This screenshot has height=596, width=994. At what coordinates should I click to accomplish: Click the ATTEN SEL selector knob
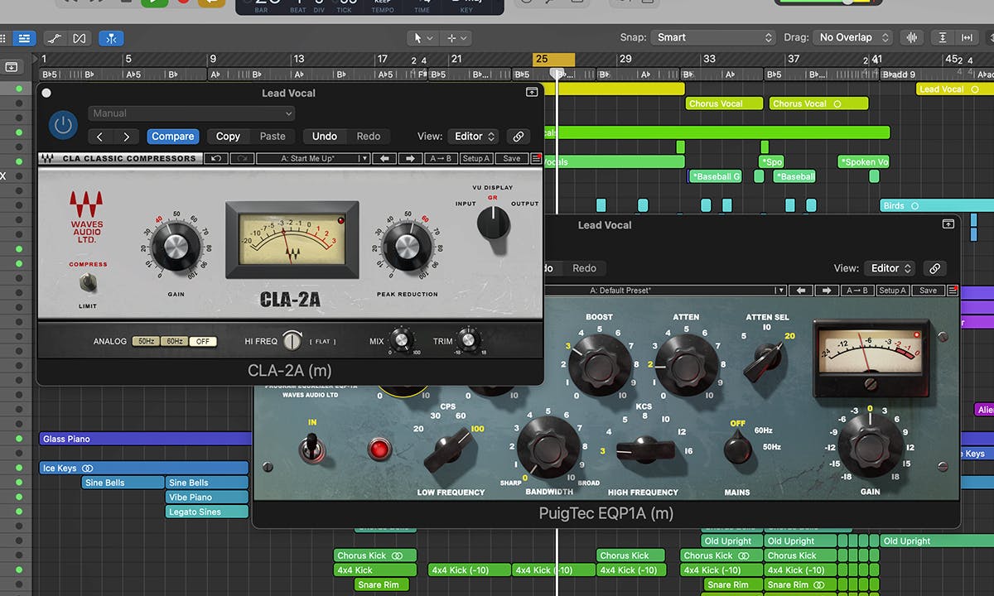[762, 361]
